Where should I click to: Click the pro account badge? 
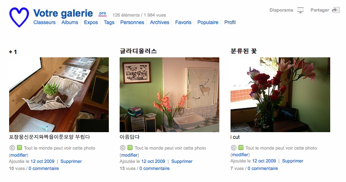pos(102,13)
